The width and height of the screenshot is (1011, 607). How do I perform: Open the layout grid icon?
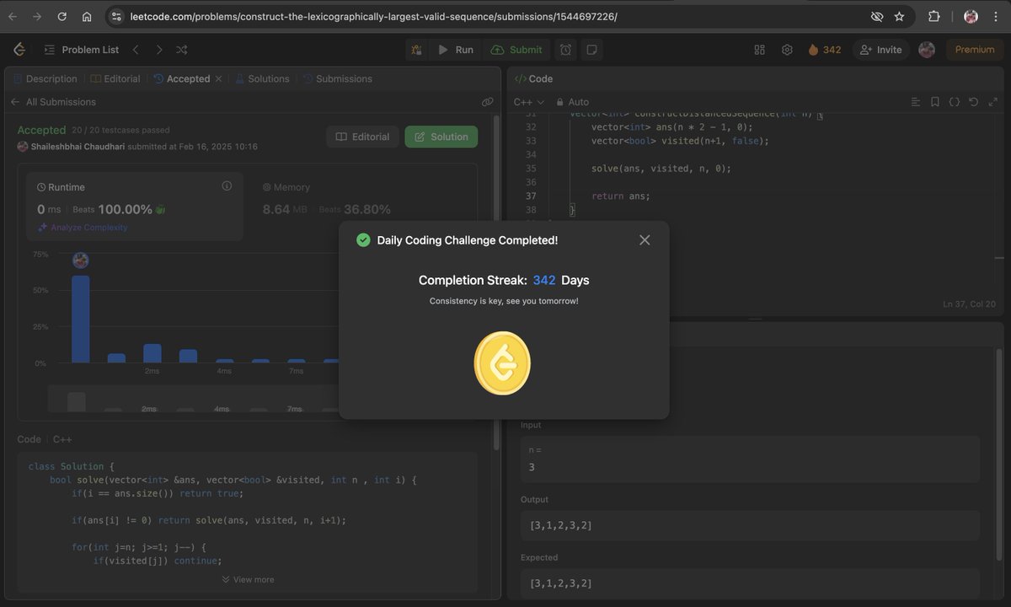tap(759, 50)
